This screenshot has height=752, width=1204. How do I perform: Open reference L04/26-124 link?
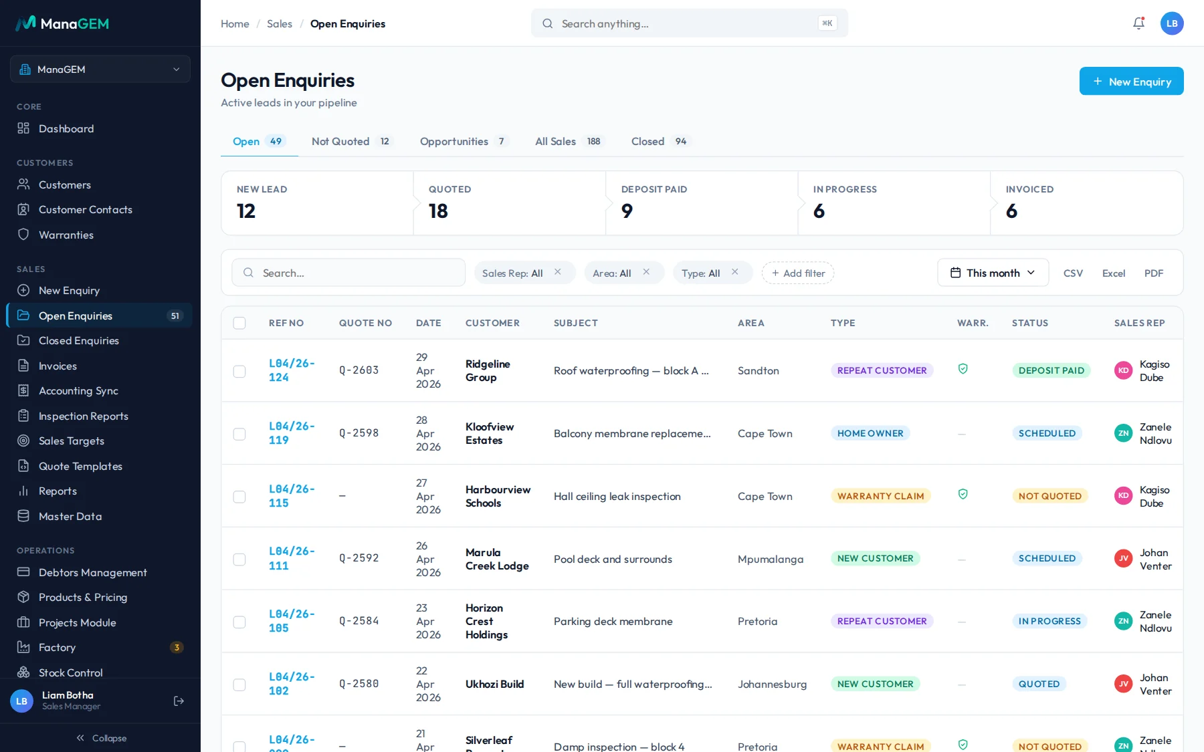click(x=292, y=370)
